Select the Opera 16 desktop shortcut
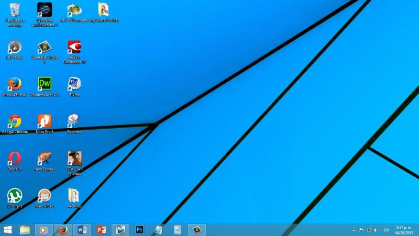This screenshot has height=236, width=419. tap(15, 158)
